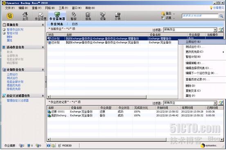The width and height of the screenshot is (226, 150).
Task: Collapse the 自定义过滤器任务 panel
Action: (x=43, y=95)
